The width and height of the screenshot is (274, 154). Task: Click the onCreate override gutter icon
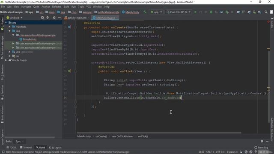tap(69, 27)
